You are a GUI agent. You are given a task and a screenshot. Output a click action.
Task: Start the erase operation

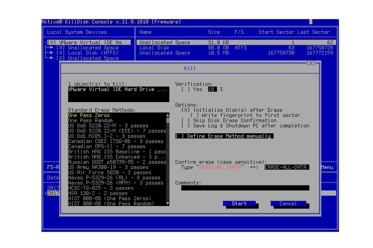coord(239,203)
